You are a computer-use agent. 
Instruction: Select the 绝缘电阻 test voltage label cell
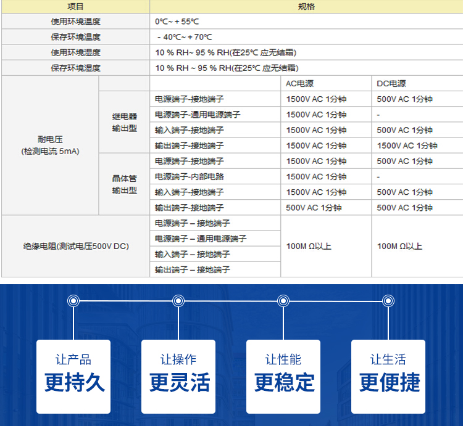point(75,247)
